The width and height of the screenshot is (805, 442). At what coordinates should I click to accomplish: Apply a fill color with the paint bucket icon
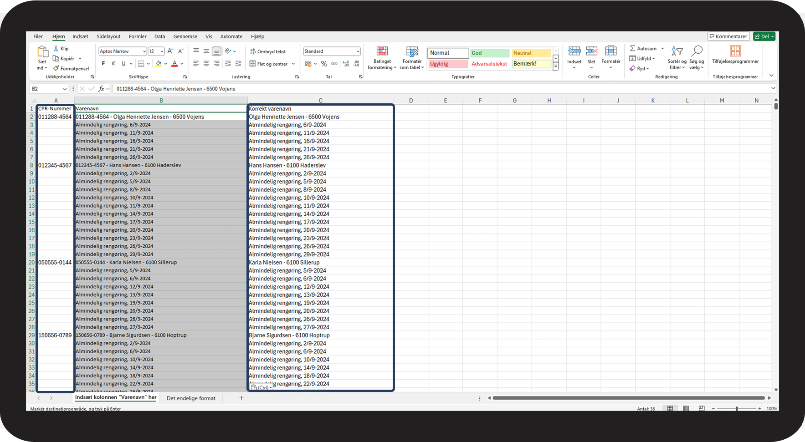(159, 64)
